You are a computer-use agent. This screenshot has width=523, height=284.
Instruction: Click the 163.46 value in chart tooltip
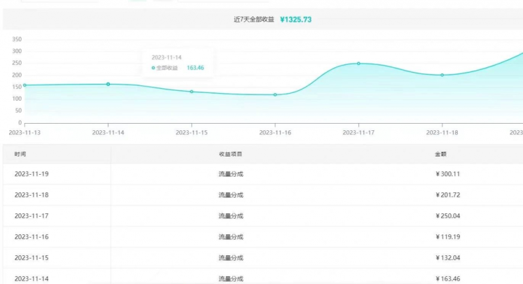coord(195,68)
